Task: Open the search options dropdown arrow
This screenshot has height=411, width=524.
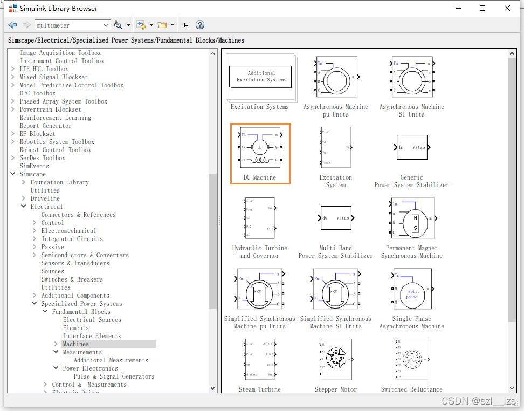Action: click(x=128, y=25)
